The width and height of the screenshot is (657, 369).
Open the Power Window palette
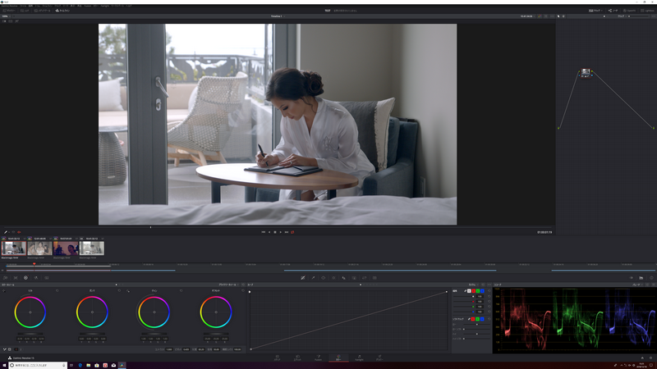324,278
